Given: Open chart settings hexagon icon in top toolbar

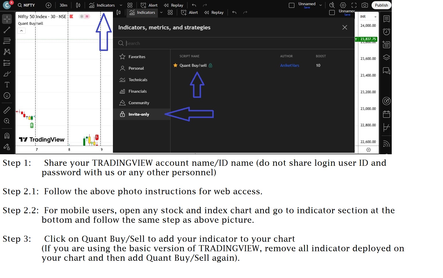Looking at the screenshot, I should (x=343, y=5).
